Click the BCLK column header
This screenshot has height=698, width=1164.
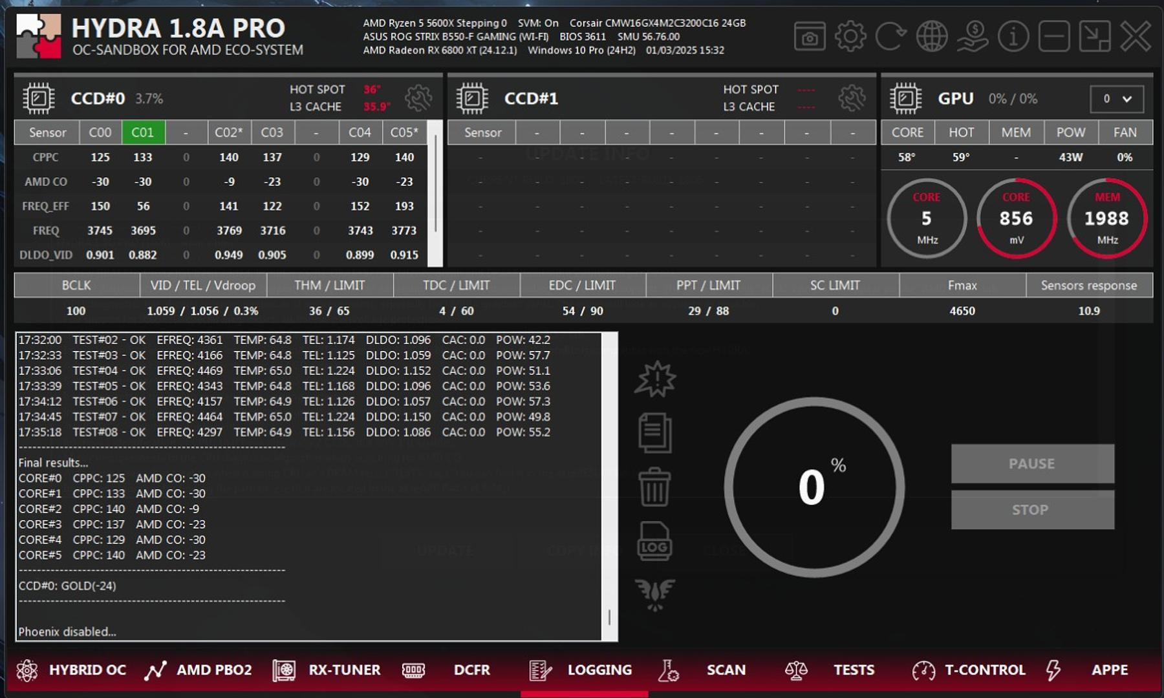click(77, 285)
